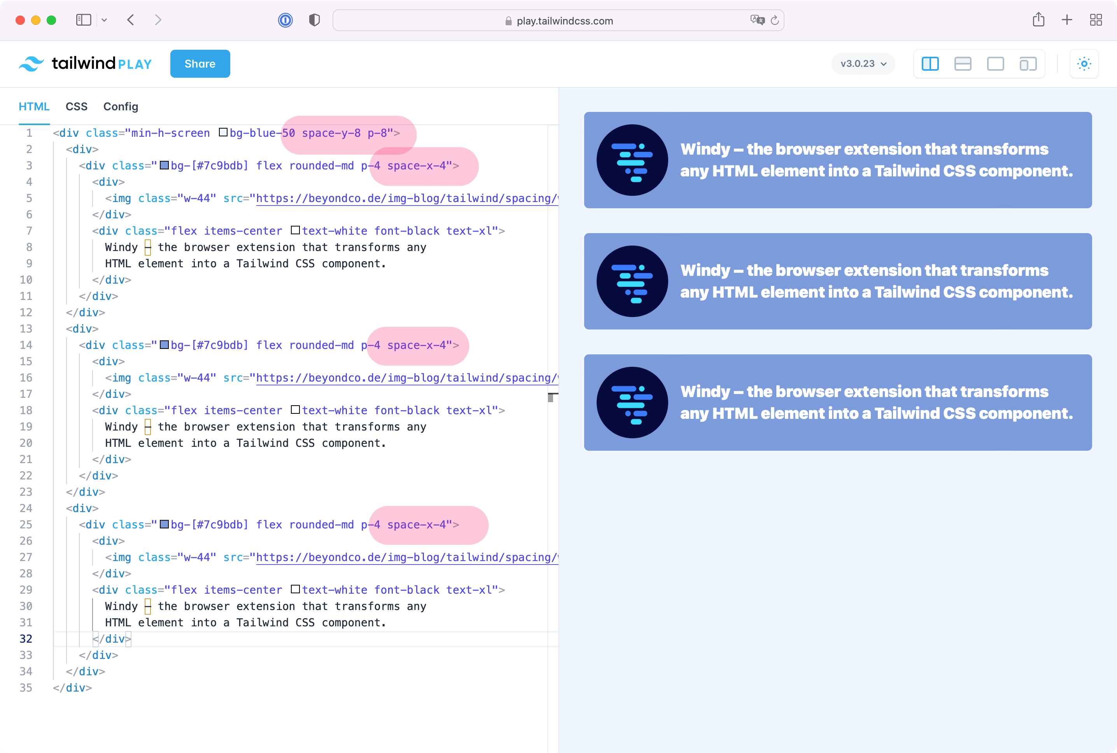
Task: Open responsive design preview mode
Action: pos(1028,63)
